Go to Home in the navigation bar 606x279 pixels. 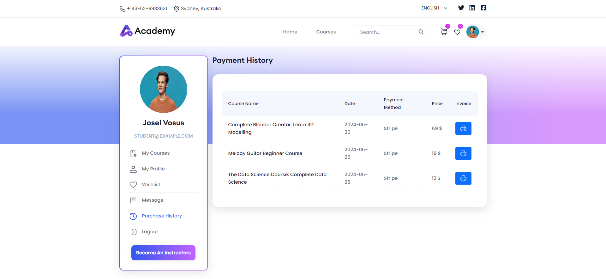coord(290,32)
